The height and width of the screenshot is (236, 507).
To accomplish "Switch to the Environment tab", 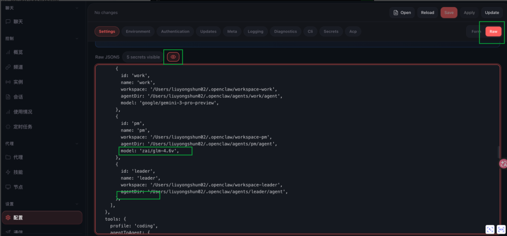I will [138, 31].
